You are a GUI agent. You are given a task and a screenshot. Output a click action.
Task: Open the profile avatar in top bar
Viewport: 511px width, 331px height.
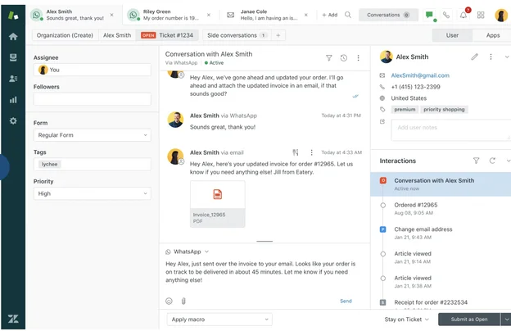501,15
